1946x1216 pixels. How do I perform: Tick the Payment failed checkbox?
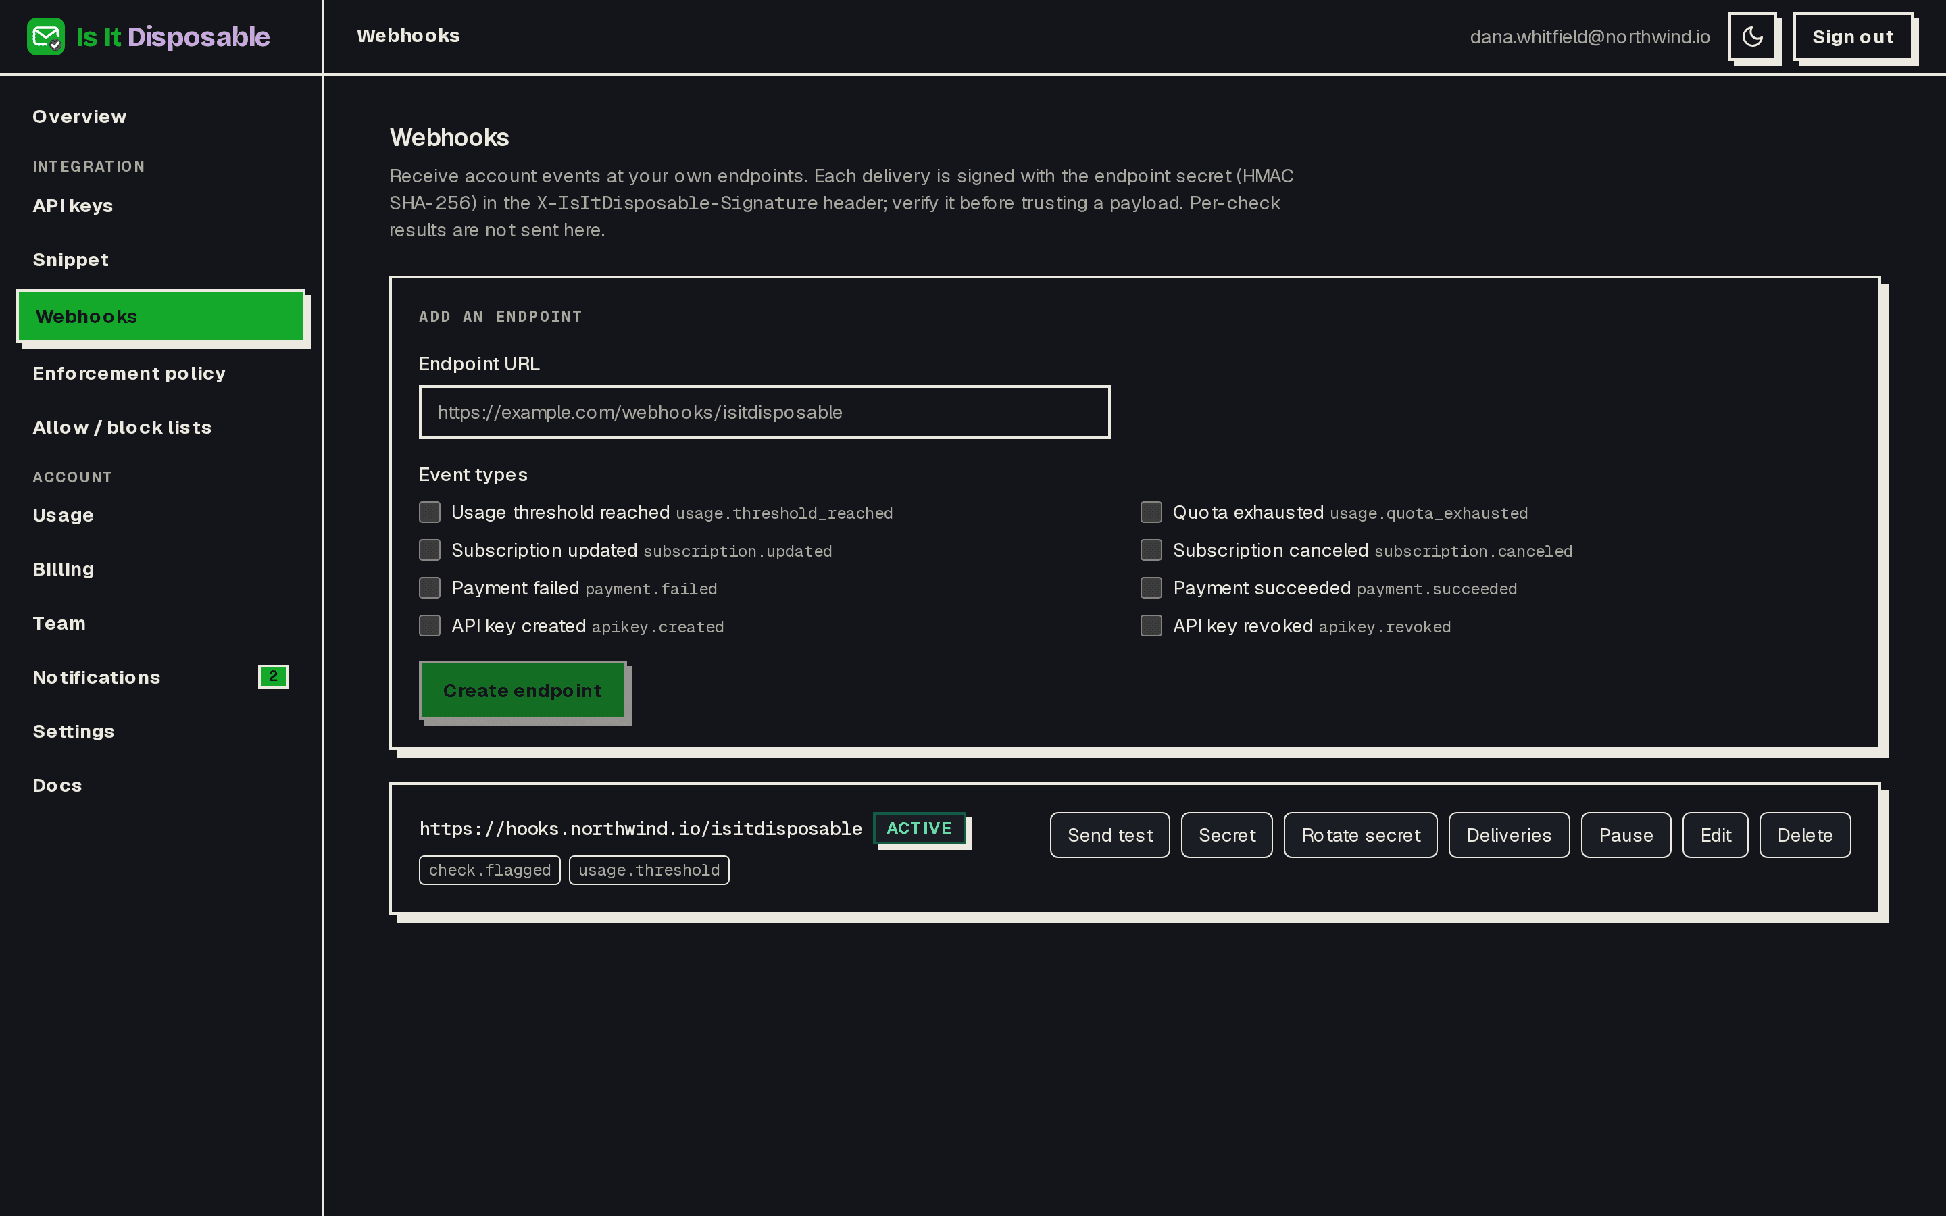click(430, 588)
